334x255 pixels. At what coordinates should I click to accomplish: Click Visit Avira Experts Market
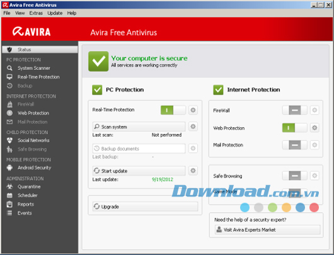268,230
